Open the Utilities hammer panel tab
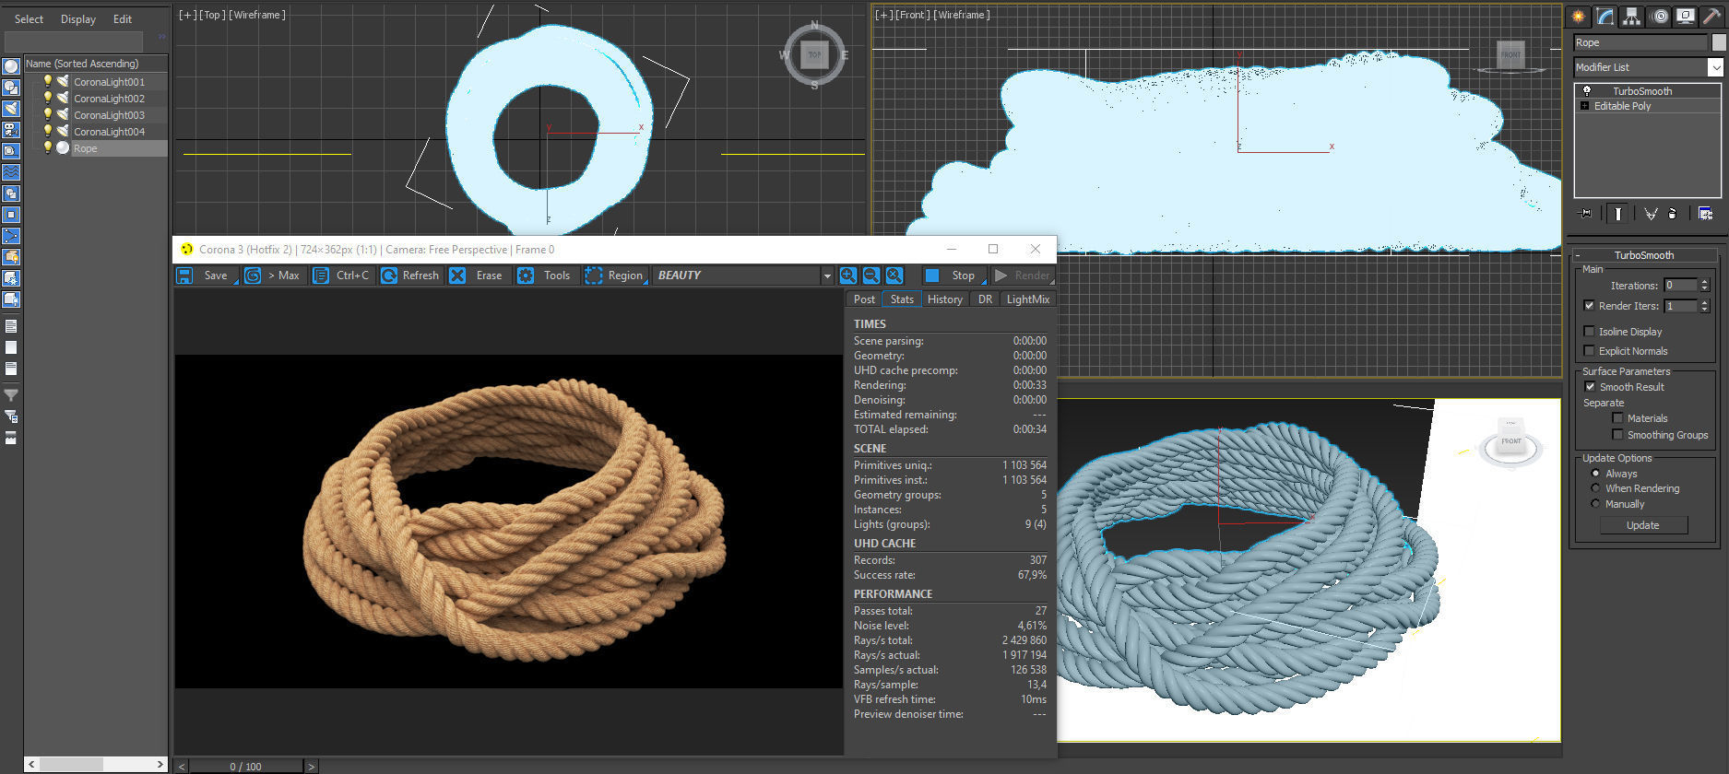The image size is (1729, 774). point(1712,17)
